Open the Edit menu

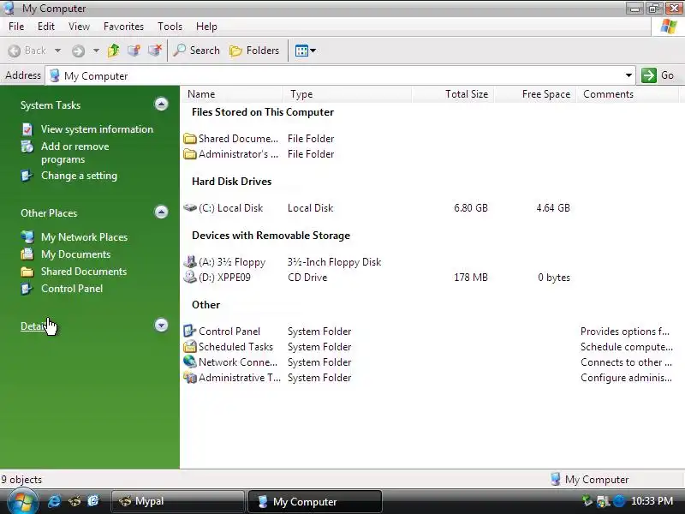coord(46,27)
